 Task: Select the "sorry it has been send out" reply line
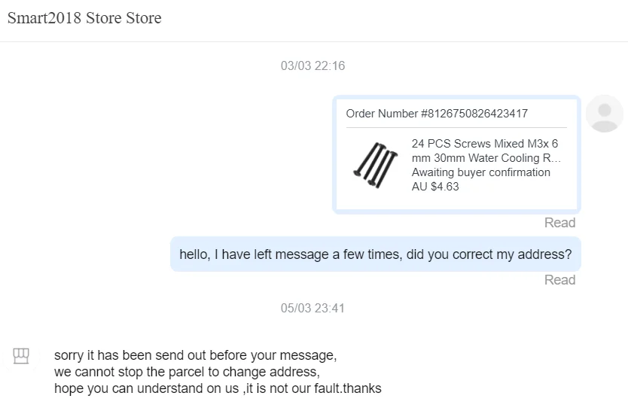pos(195,355)
